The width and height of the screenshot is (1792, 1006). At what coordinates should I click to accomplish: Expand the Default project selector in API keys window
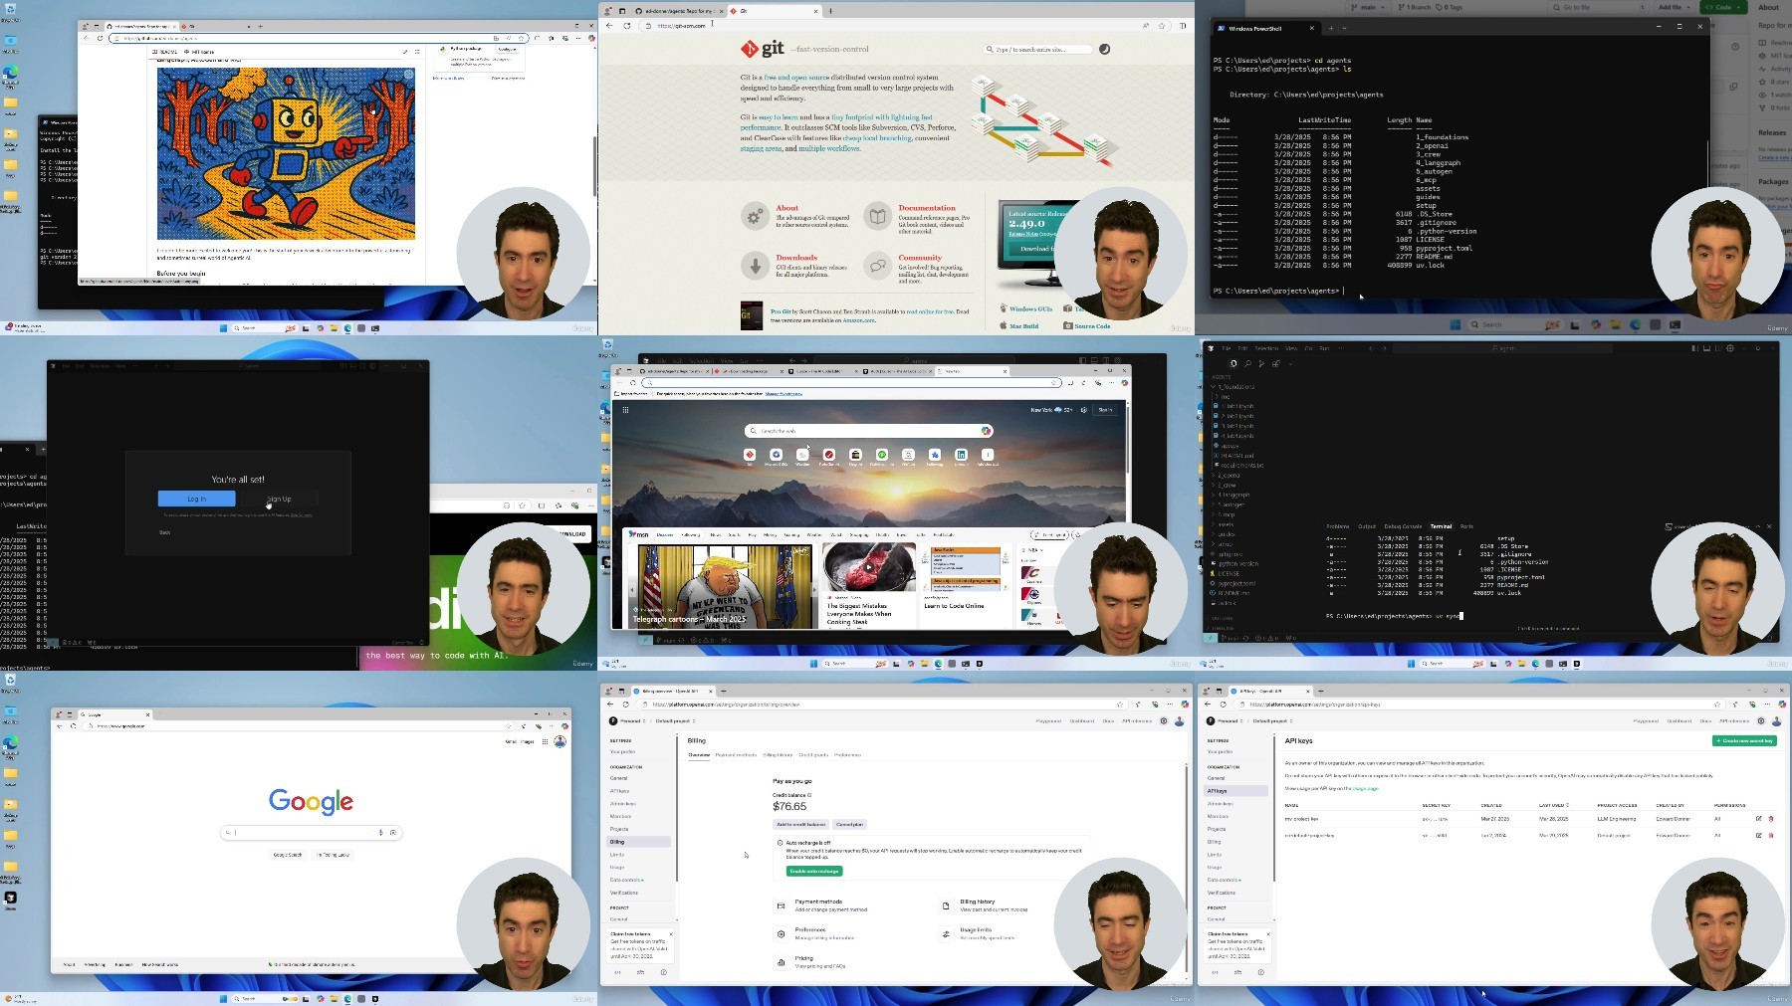(x=1273, y=720)
